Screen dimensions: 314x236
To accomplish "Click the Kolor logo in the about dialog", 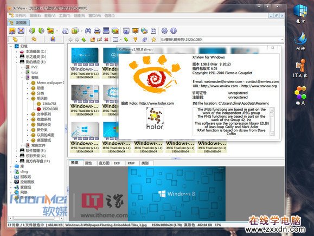I will pyautogui.click(x=155, y=118).
